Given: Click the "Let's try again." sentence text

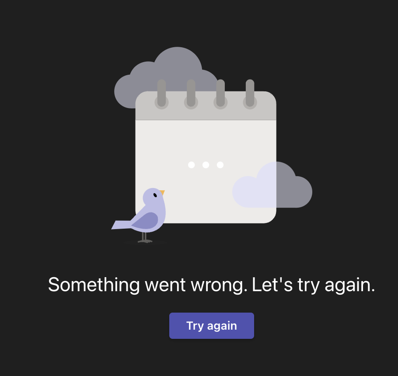Looking at the screenshot, I should 314,285.
